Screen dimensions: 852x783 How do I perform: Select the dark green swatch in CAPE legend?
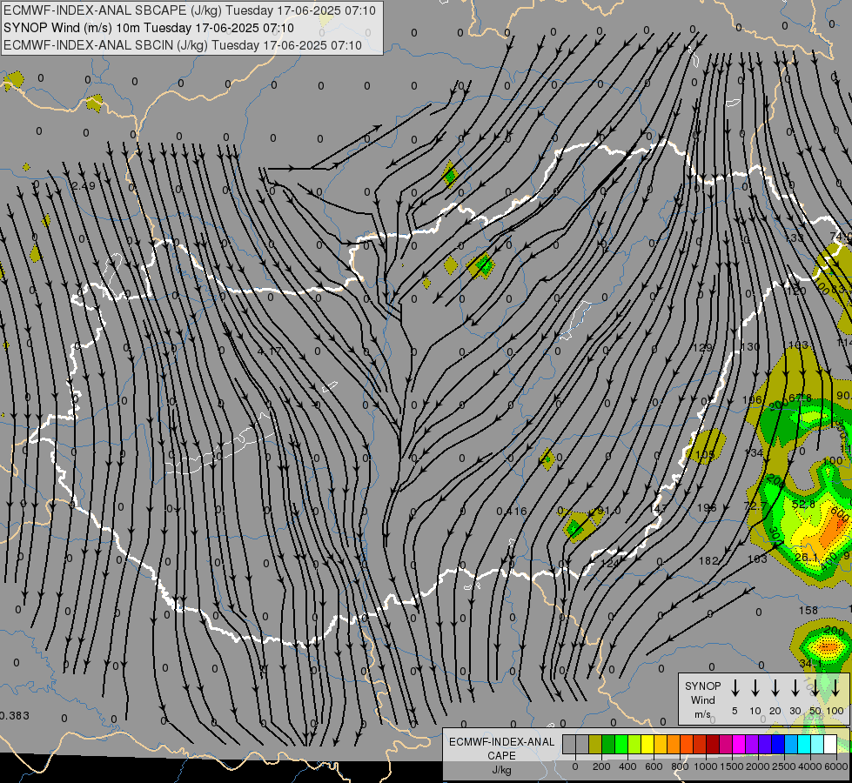pyautogui.click(x=608, y=744)
